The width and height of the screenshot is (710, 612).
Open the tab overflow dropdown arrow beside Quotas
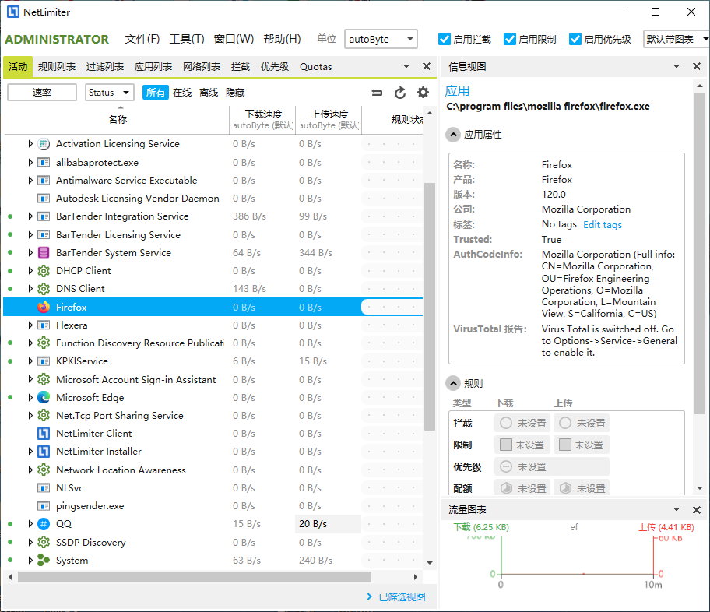click(x=406, y=67)
